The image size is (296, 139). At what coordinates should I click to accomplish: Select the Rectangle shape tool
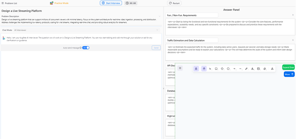click(216, 69)
